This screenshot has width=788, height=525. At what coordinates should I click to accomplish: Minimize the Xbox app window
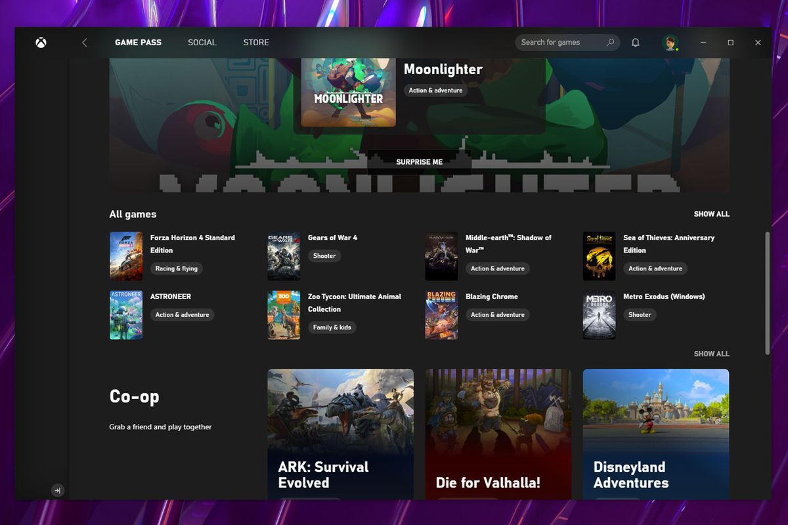pyautogui.click(x=703, y=43)
